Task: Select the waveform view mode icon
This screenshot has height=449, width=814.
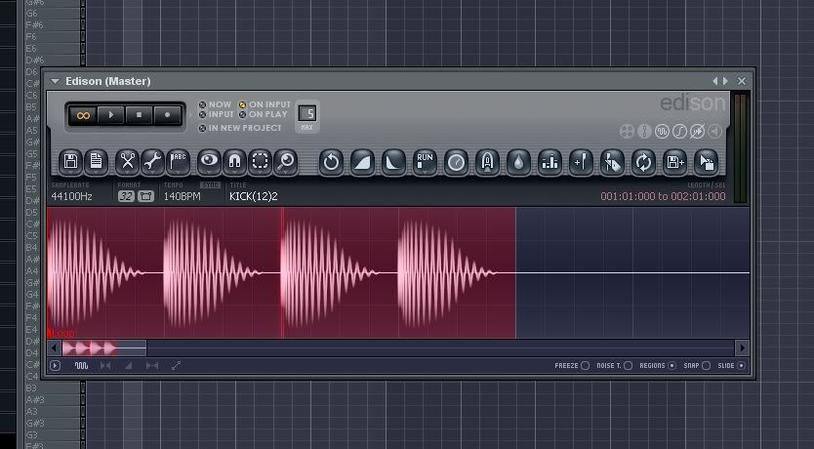Action: point(81,365)
